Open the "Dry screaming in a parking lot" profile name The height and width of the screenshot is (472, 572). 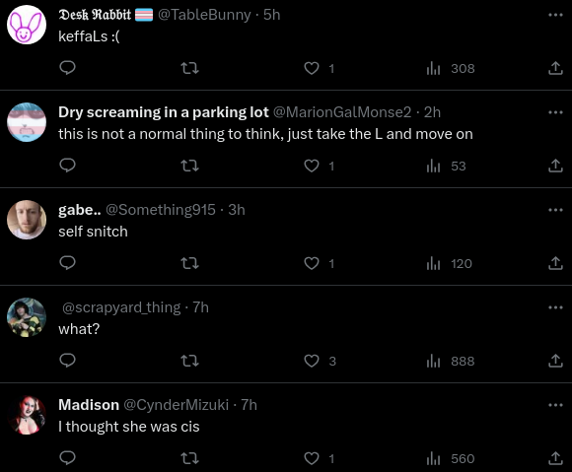164,112
